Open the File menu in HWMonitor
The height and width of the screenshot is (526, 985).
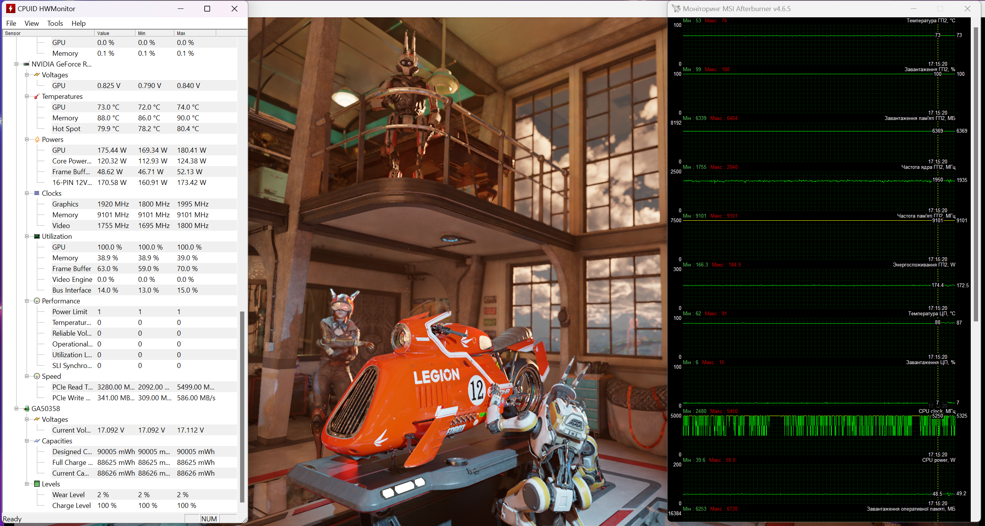[x=11, y=23]
